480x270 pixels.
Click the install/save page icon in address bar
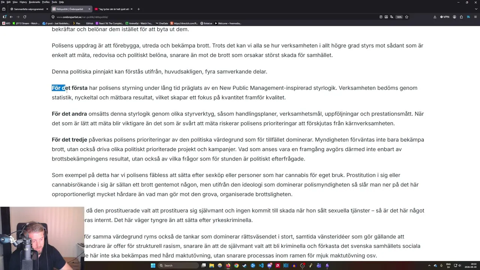(386, 17)
